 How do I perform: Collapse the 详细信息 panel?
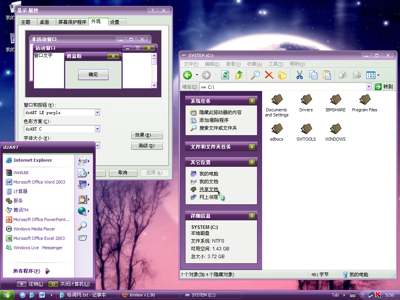[252, 216]
